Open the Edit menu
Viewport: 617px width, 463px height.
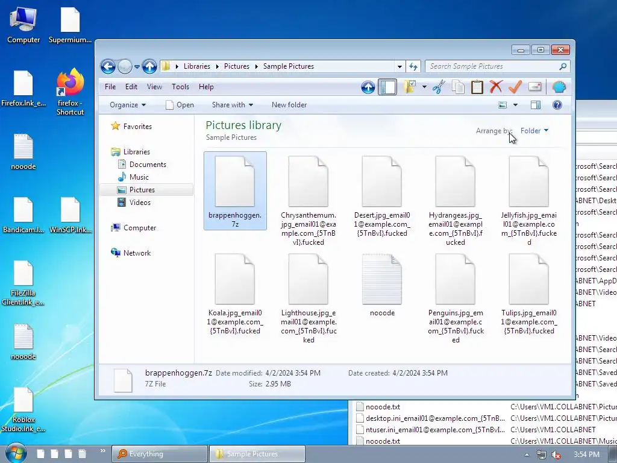131,87
